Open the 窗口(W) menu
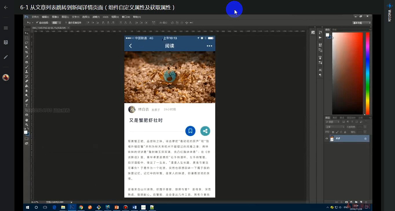This screenshot has width=395, height=211. (126, 17)
